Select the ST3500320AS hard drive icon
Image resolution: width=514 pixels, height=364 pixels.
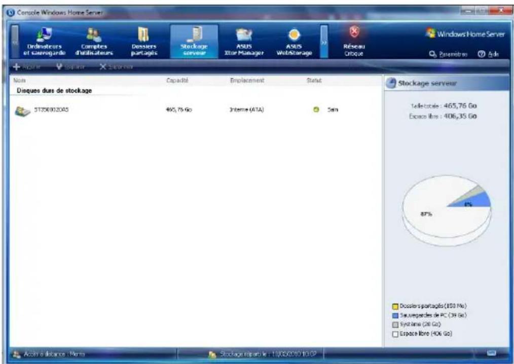pyautogui.click(x=23, y=111)
